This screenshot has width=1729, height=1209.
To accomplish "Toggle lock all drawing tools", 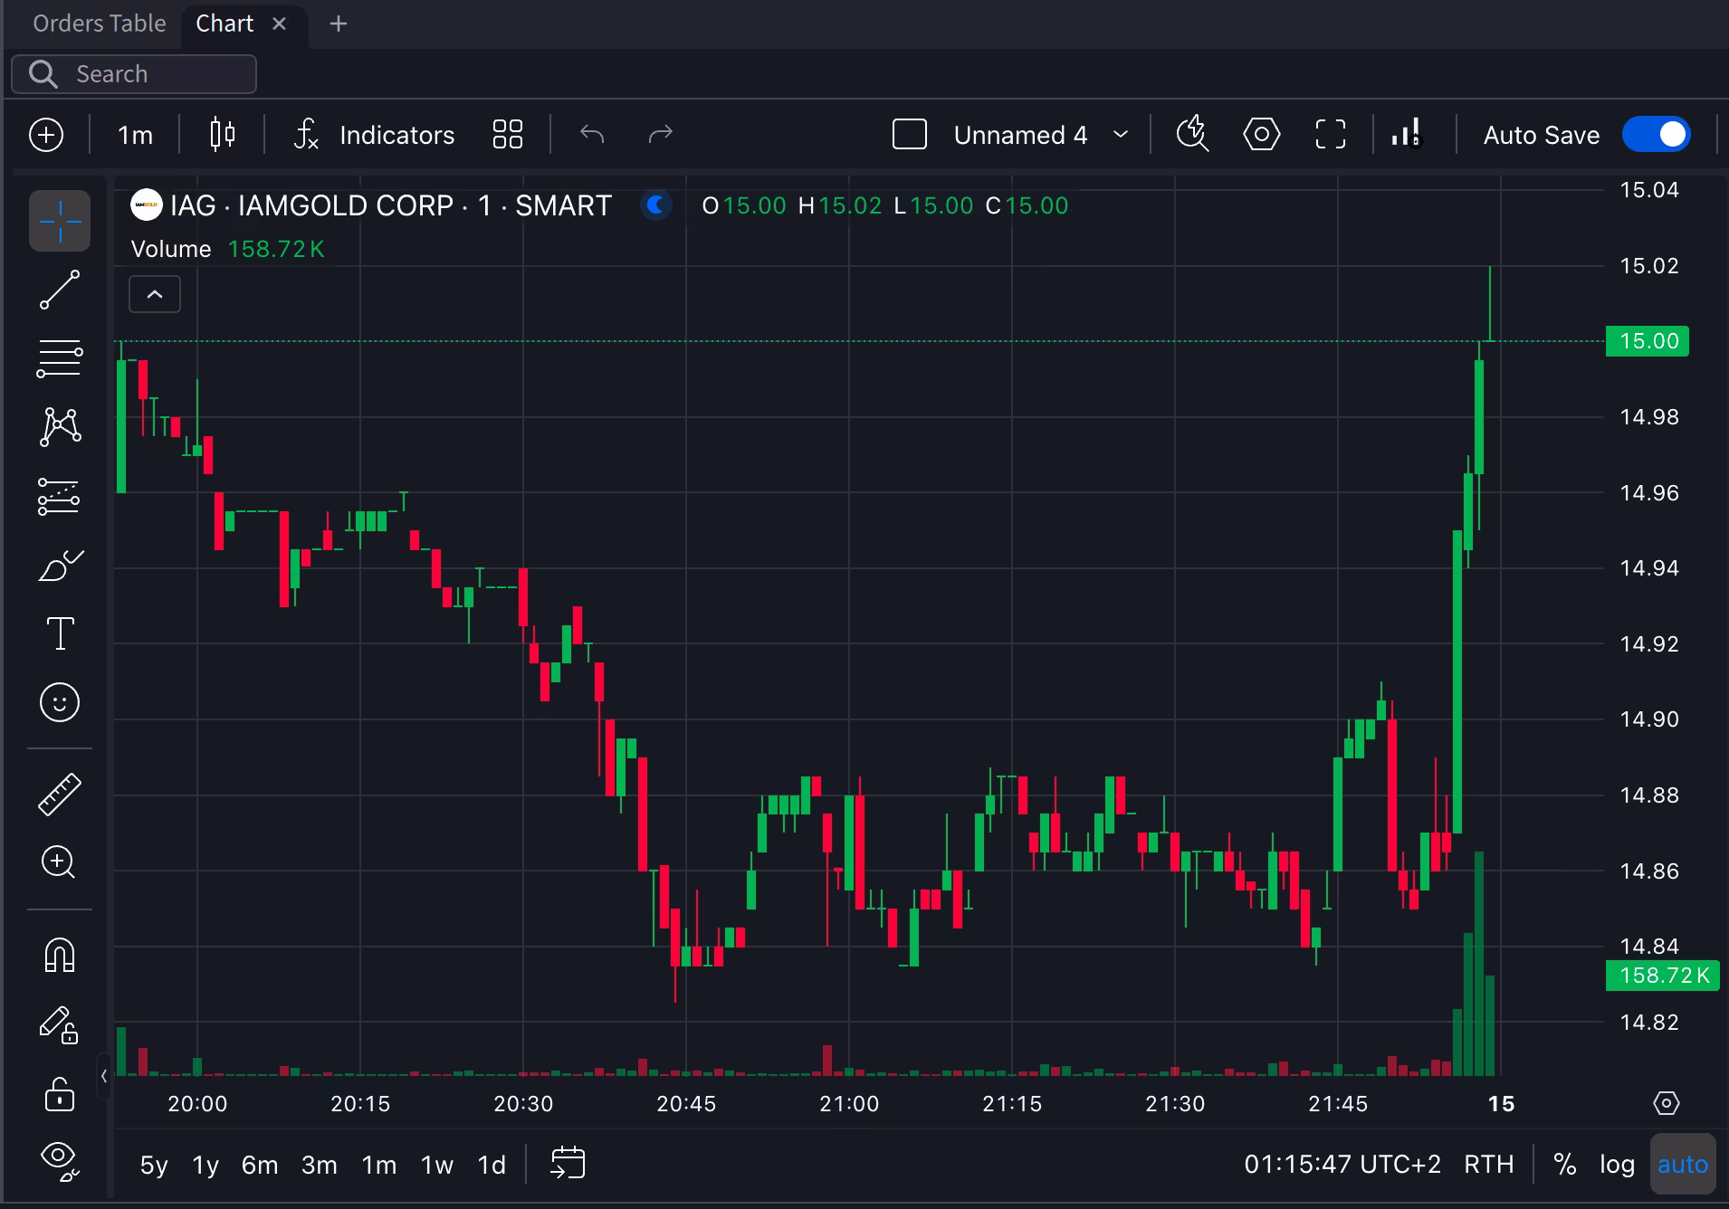I will point(60,1093).
